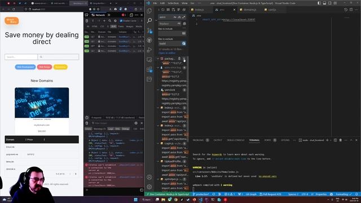
Task: Open the Extensions view
Action: tap(149, 69)
